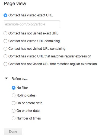
Task: Collapse the Refine by disclosure triangle
Action: pos(7,78)
